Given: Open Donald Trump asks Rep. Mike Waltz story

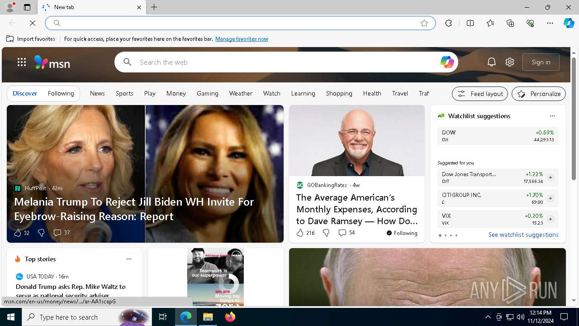Looking at the screenshot, I should [71, 291].
